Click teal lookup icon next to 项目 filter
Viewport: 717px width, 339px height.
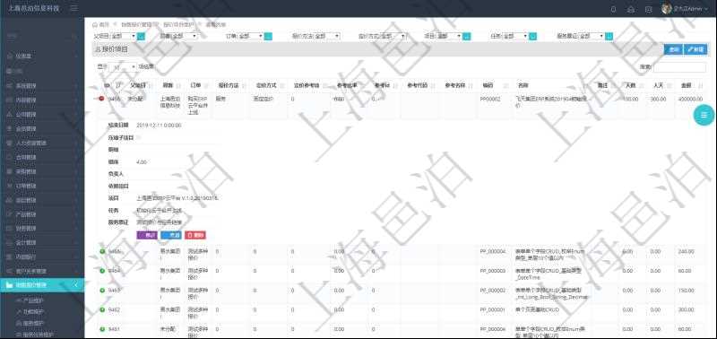tap(466, 36)
